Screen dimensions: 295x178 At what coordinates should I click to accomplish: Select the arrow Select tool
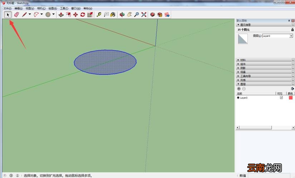pyautogui.click(x=8, y=15)
